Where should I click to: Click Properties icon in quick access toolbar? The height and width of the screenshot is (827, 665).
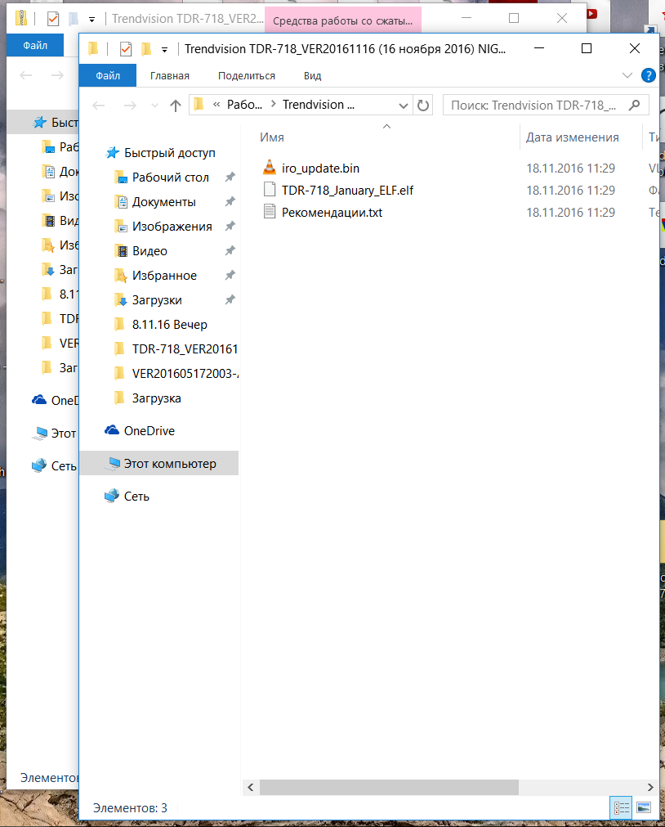coord(126,49)
